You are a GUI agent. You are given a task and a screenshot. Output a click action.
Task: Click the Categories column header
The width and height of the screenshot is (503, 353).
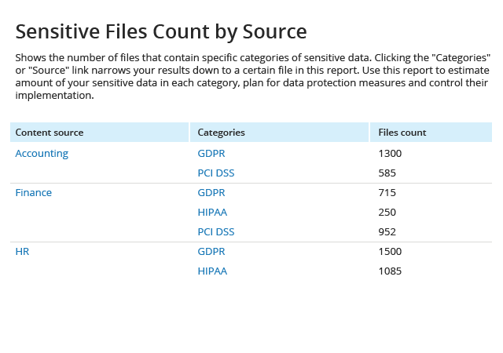[x=279, y=133]
